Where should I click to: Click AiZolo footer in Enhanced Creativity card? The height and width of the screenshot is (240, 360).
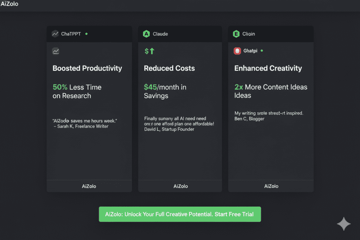tap(271, 186)
